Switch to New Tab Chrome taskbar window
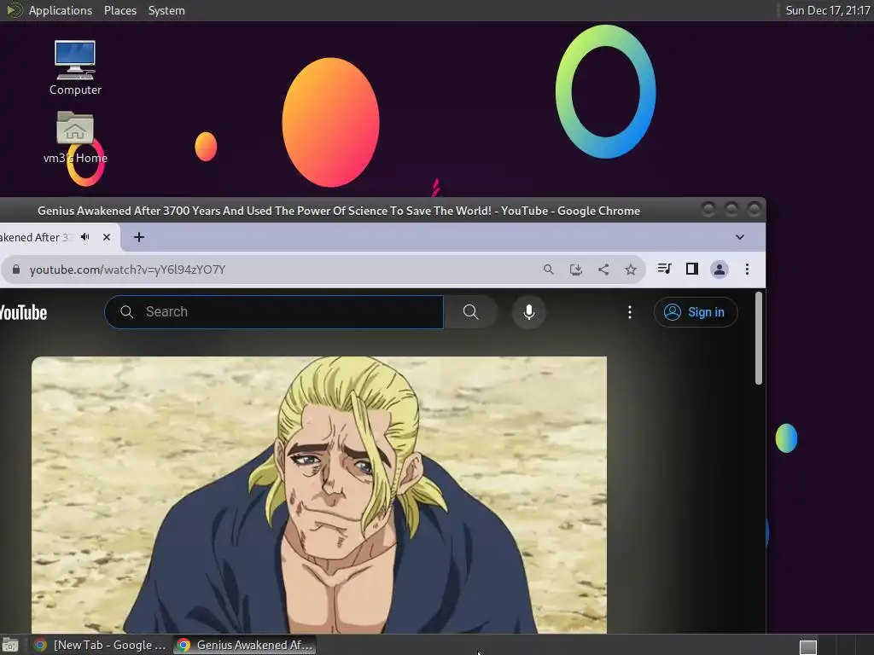 [101, 645]
